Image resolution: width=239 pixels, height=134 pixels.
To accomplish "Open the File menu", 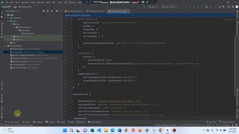I will coord(7,2).
